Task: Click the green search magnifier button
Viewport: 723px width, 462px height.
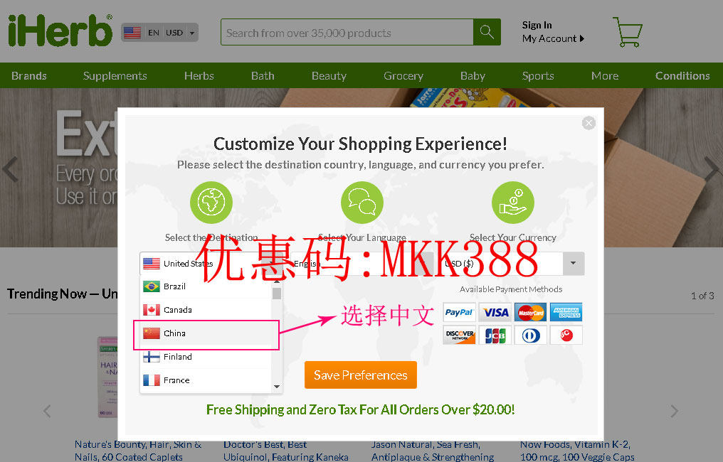Action: pos(487,32)
